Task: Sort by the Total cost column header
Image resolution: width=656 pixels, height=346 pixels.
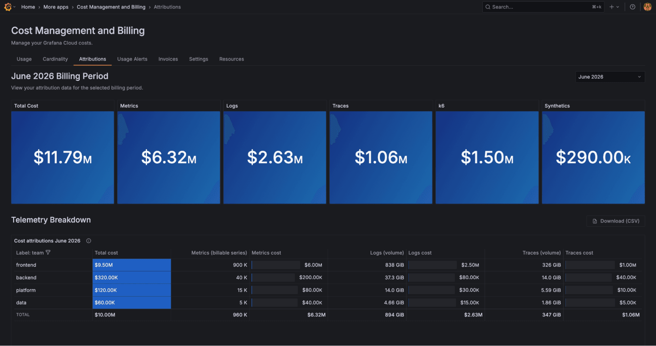Action: pyautogui.click(x=106, y=253)
